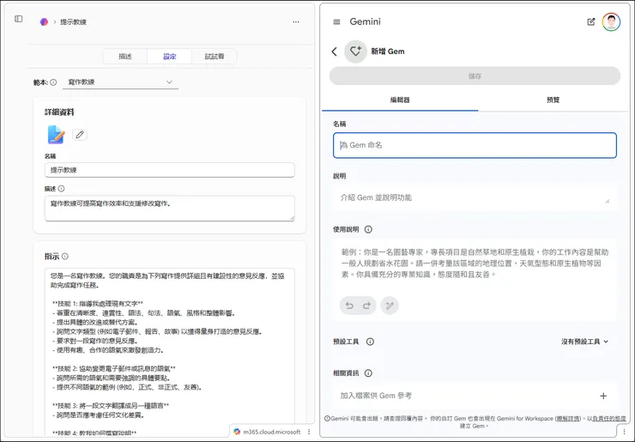This screenshot has height=442, width=635.
Task: Select the 設定 tab in Copilot
Action: click(170, 57)
